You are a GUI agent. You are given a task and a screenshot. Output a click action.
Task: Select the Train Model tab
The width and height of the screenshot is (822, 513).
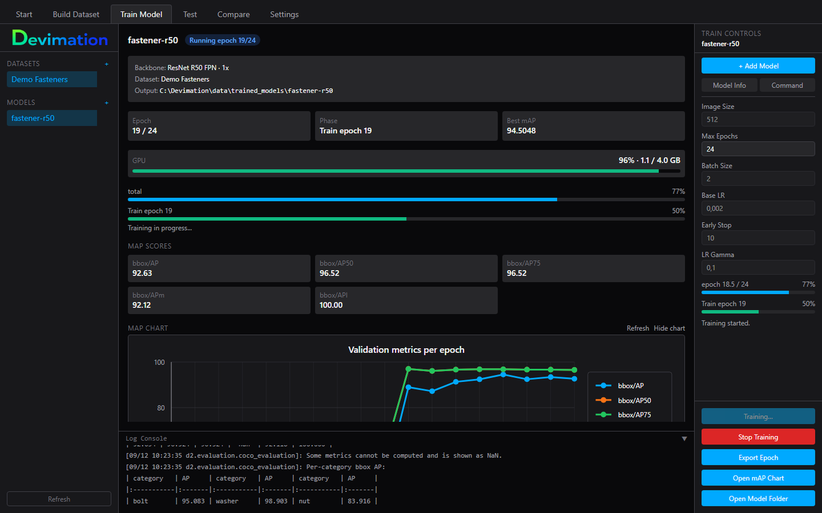point(141,14)
